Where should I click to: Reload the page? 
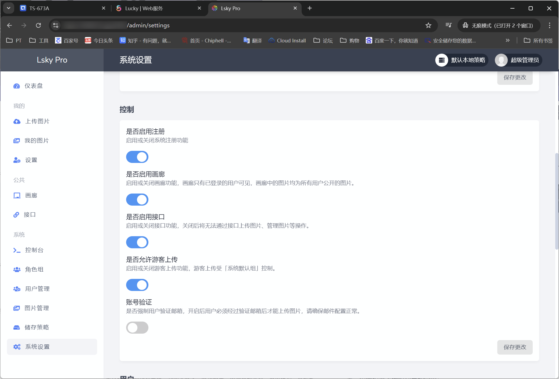[38, 25]
